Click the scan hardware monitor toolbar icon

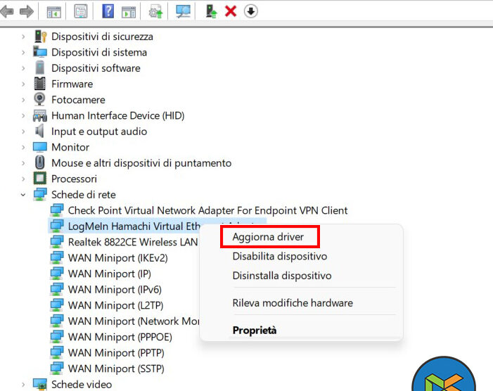183,12
